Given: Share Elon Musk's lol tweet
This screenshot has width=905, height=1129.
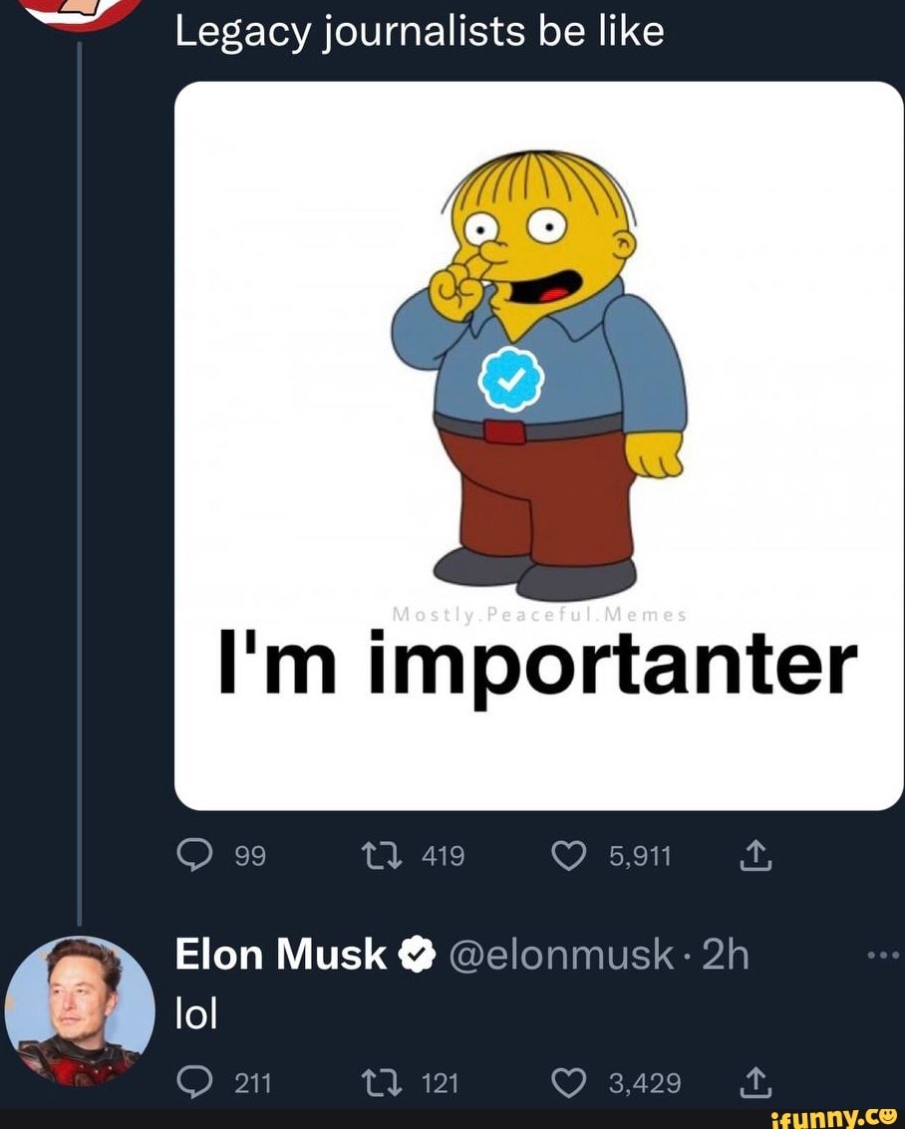Looking at the screenshot, I should (754, 1082).
